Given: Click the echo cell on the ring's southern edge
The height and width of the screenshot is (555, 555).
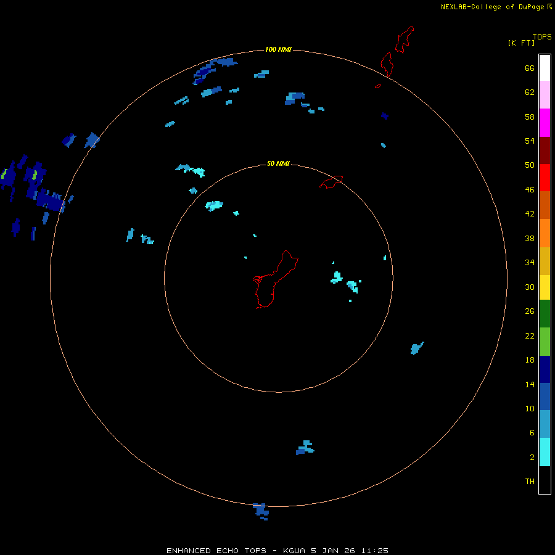Looking at the screenshot, I should pos(261,511).
